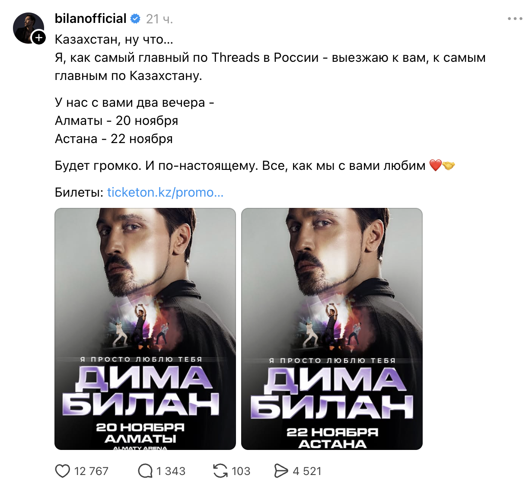Open comments with the speech bubble icon
This screenshot has height=491, width=529.
click(145, 471)
